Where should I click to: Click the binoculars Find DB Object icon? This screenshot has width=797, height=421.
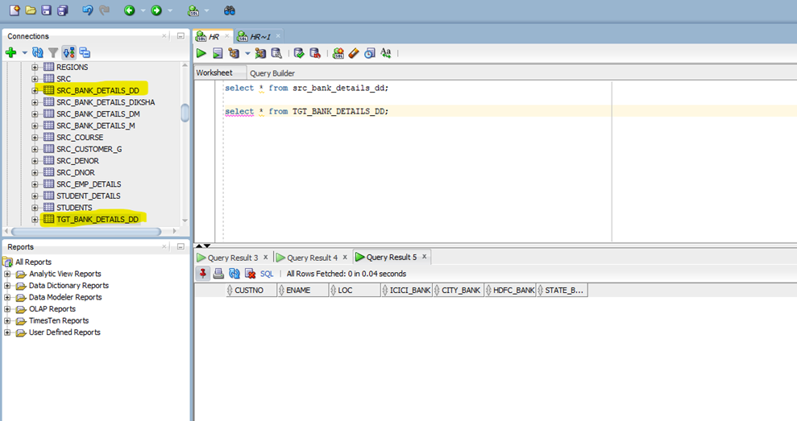(230, 10)
